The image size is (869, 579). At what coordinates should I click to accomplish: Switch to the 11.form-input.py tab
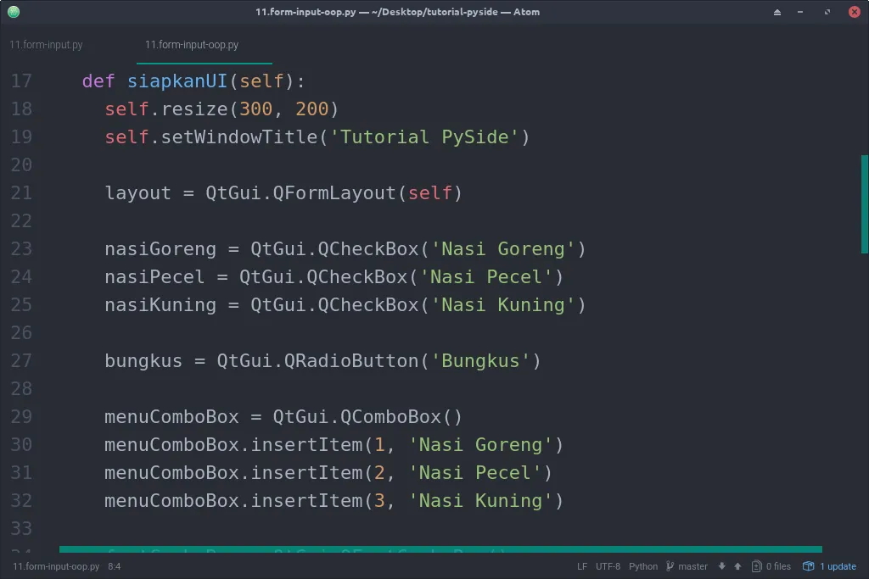tap(46, 44)
